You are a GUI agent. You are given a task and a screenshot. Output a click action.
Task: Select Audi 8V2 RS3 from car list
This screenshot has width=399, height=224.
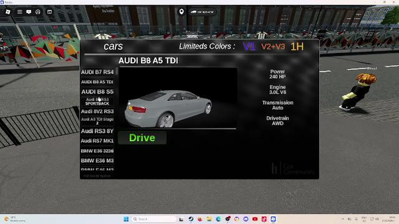(97, 111)
